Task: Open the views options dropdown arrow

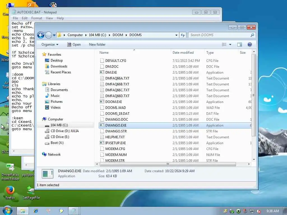Action: point(230,45)
